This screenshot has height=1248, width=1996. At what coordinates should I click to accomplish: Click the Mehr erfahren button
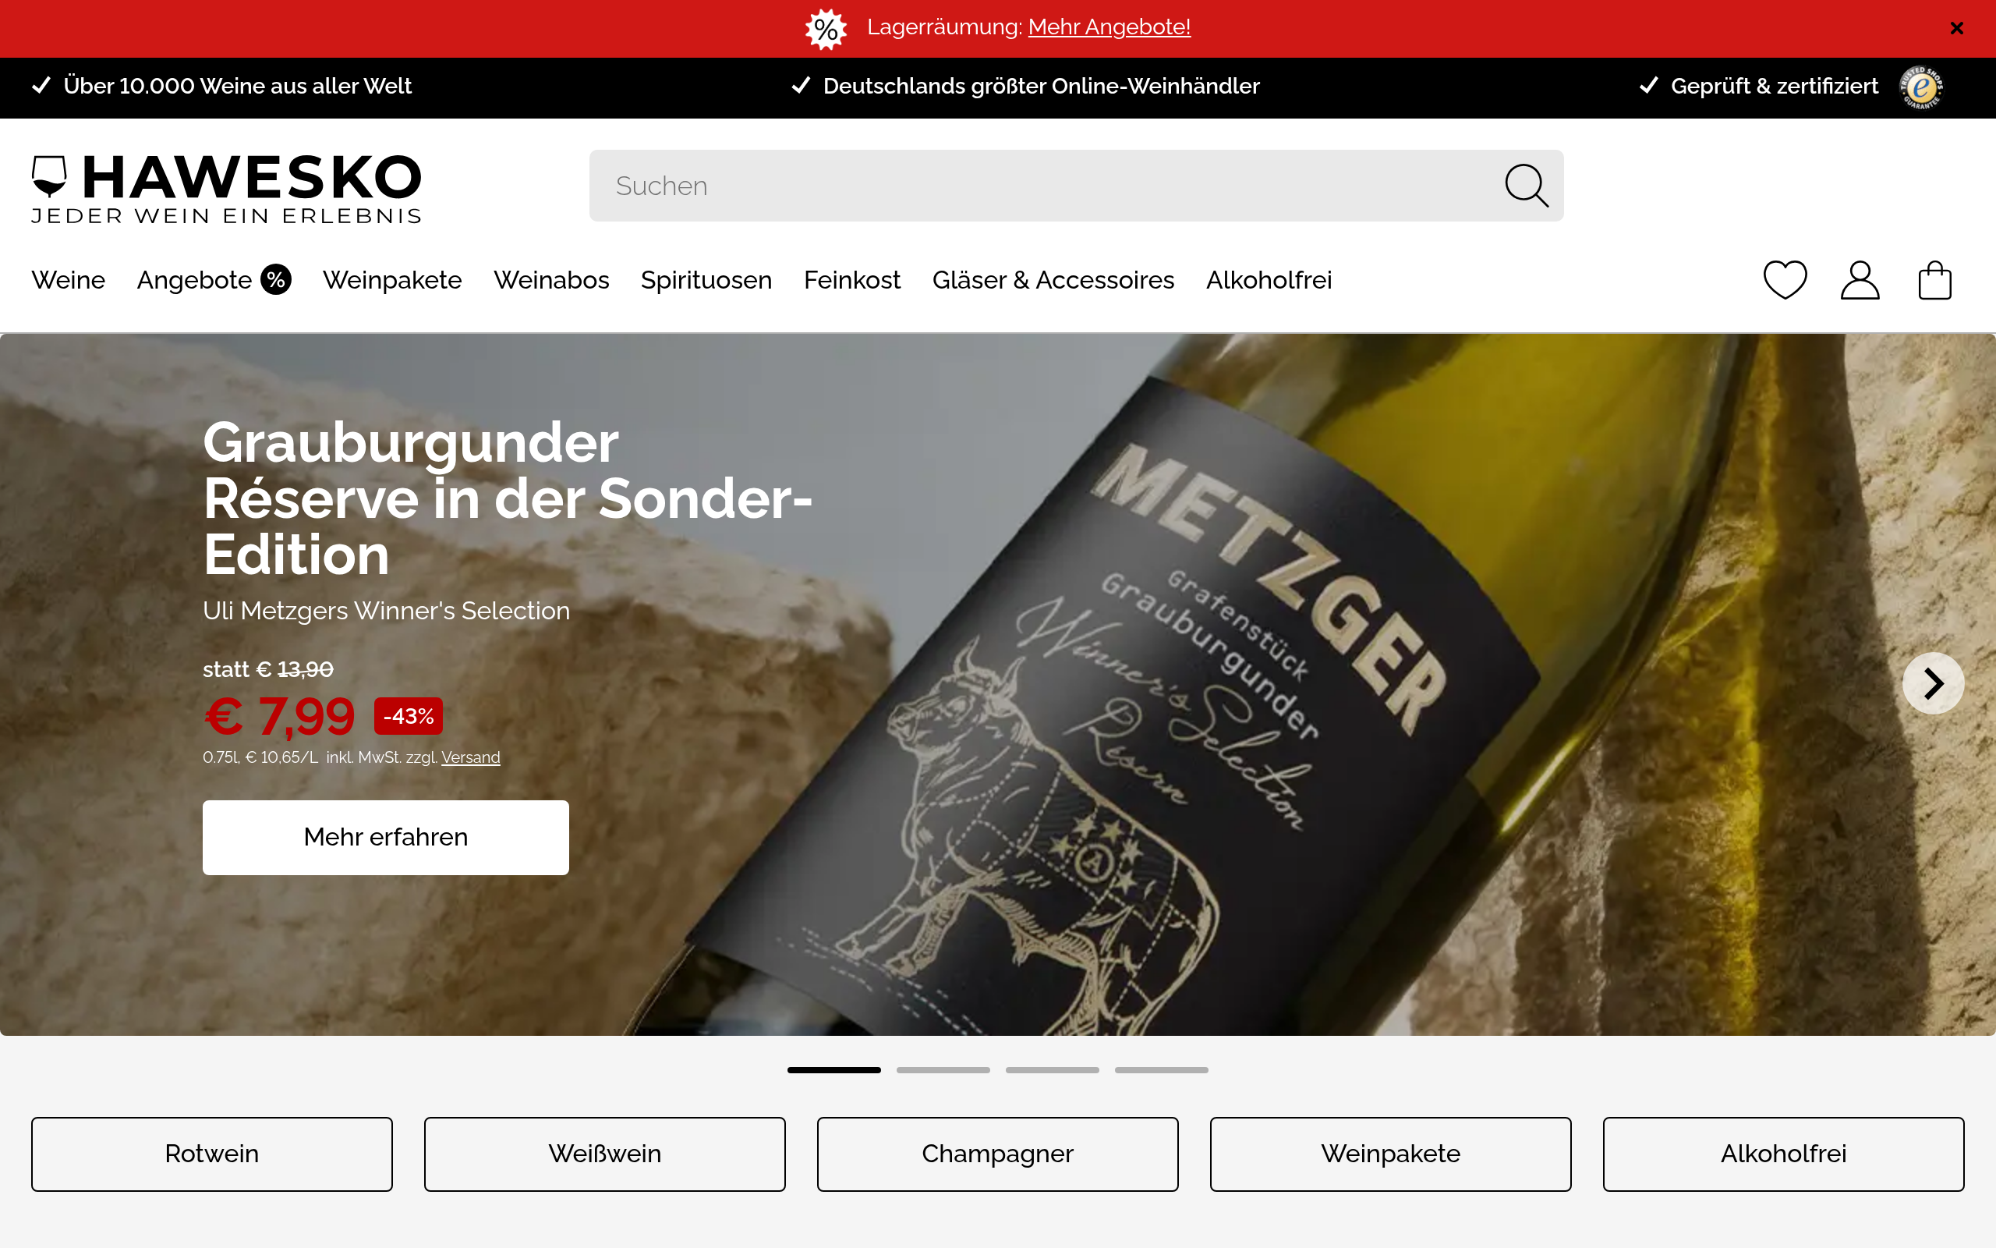coord(386,837)
